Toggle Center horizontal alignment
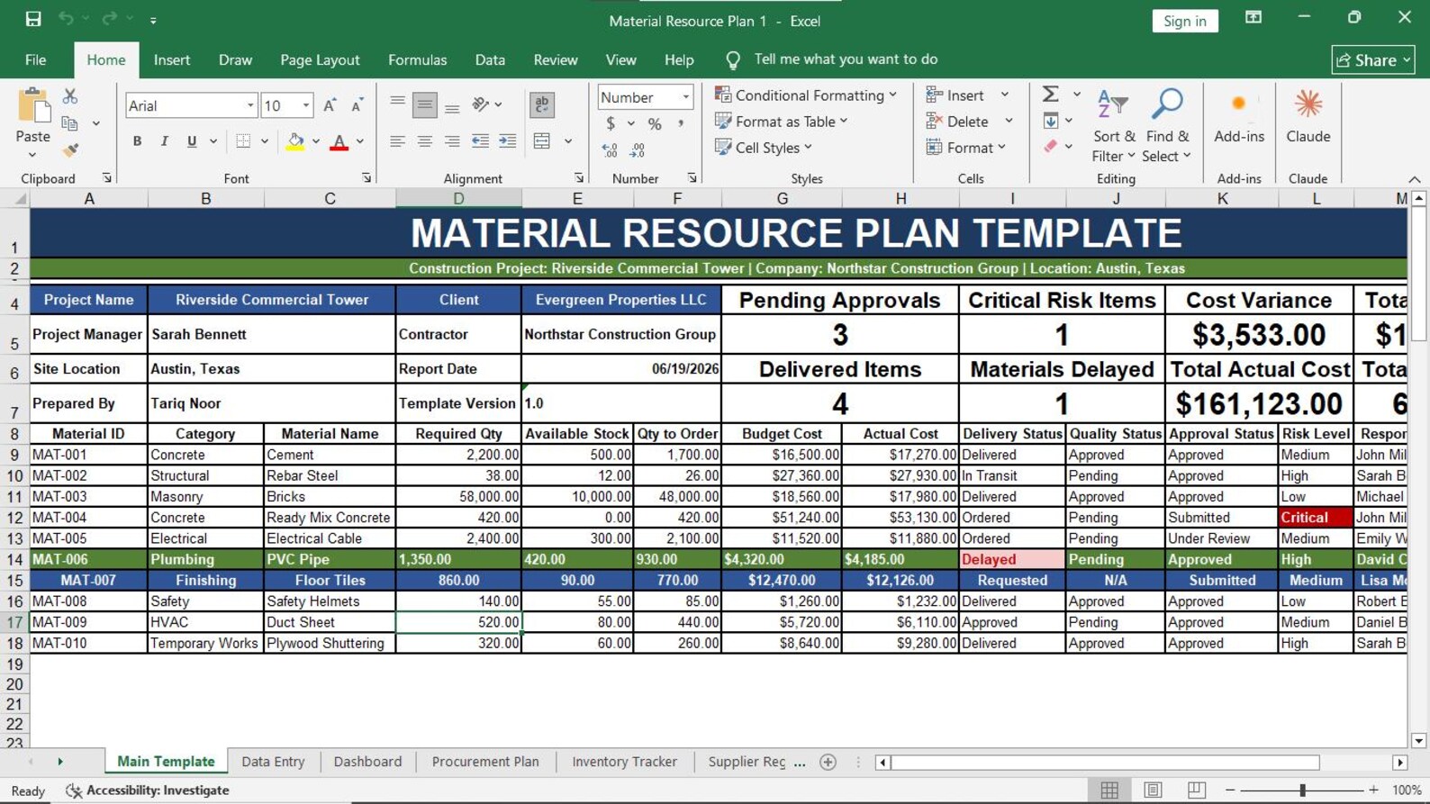The image size is (1430, 804). (424, 141)
